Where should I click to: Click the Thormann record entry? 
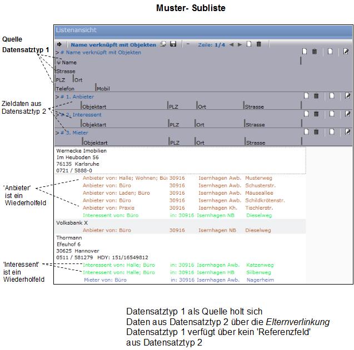(69, 237)
